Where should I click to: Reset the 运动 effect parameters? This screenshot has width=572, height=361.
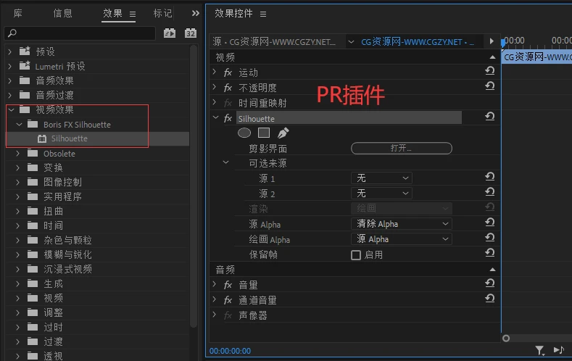coord(490,71)
